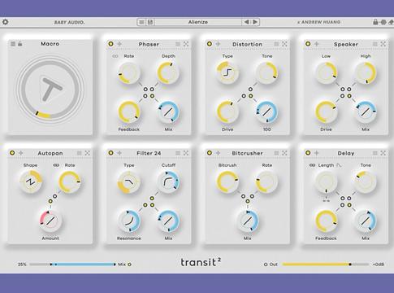The width and height of the screenshot is (394, 293).
Task: Go to the previous preset arrow
Action: coord(246,22)
